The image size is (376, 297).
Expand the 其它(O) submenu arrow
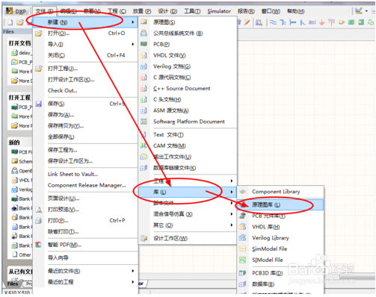232,225
